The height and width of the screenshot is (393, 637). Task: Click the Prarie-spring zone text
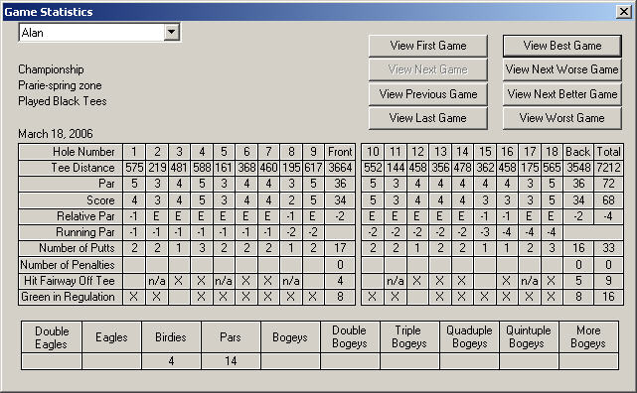click(60, 85)
